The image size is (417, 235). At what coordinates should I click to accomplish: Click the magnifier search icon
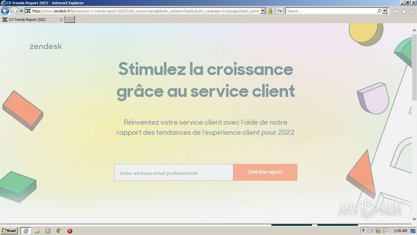(379, 11)
